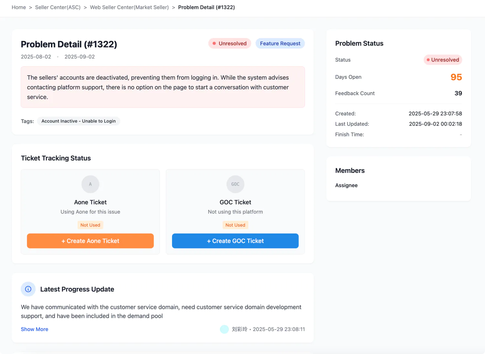Click the Feedback Count value 39
Image resolution: width=485 pixels, height=354 pixels.
(458, 93)
